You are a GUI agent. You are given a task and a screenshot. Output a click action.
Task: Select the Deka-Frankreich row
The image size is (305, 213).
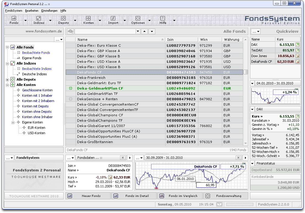154,78
